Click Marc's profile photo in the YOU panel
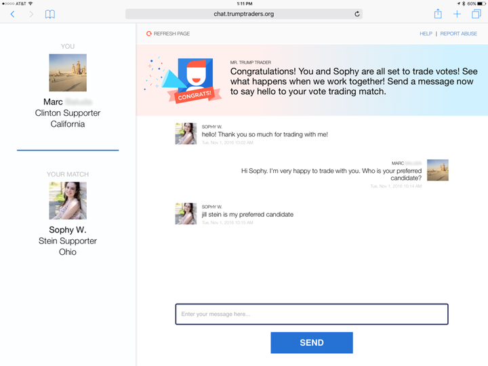 click(68, 73)
